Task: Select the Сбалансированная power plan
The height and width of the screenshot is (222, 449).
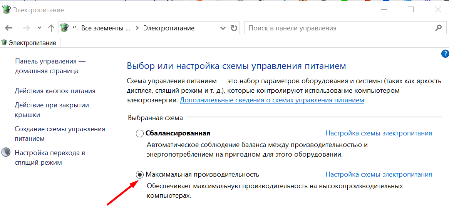Action: [139, 133]
